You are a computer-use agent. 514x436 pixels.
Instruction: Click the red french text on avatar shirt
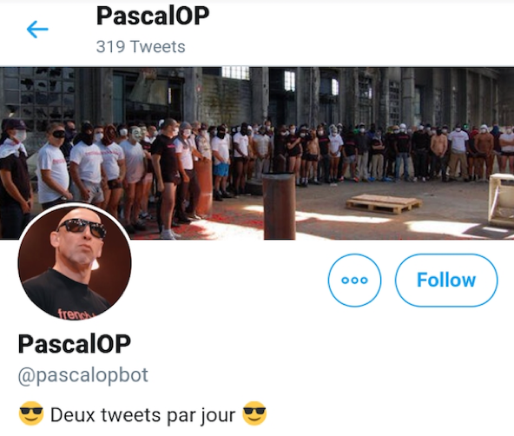[x=74, y=314]
